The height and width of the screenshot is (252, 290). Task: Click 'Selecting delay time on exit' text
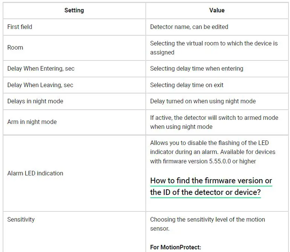point(187,85)
